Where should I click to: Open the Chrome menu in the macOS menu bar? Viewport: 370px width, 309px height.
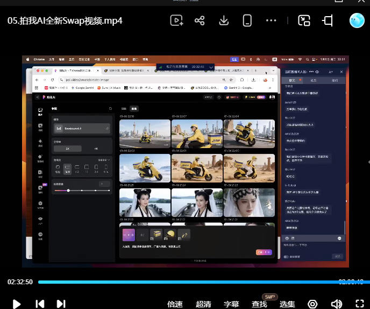(x=39, y=59)
